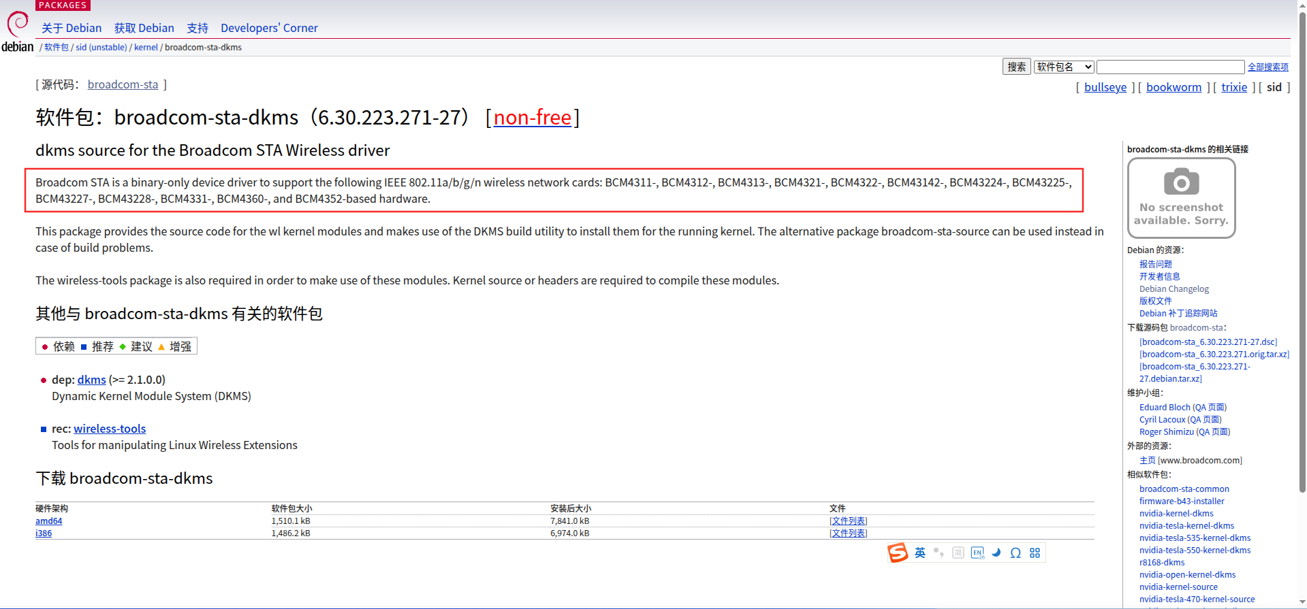
Task: Click the 简 simplified Chinese icon
Action: tap(958, 553)
